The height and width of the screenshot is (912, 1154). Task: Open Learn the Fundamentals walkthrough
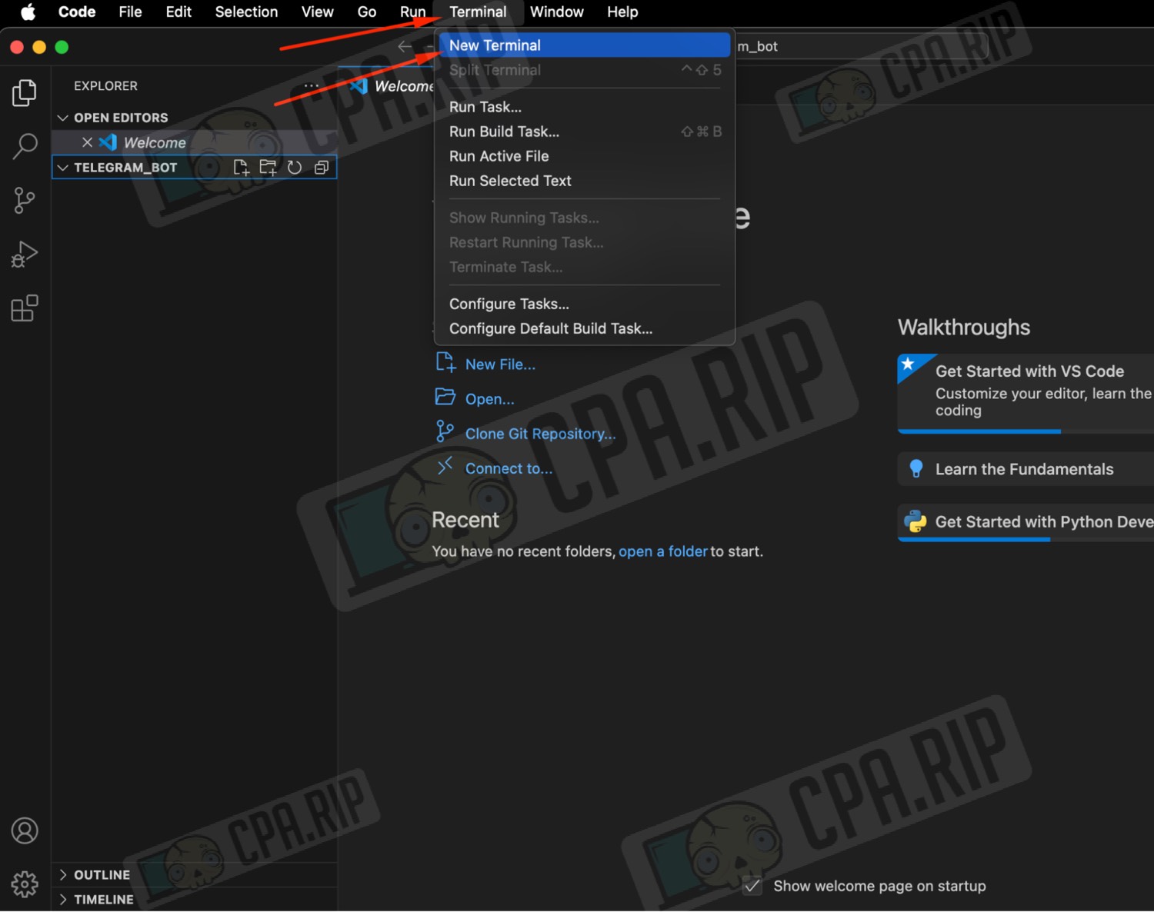pos(1026,469)
